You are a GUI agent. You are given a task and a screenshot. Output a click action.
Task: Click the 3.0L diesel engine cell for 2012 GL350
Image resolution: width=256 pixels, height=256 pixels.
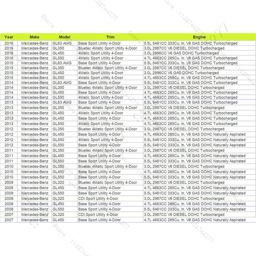(x=199, y=129)
